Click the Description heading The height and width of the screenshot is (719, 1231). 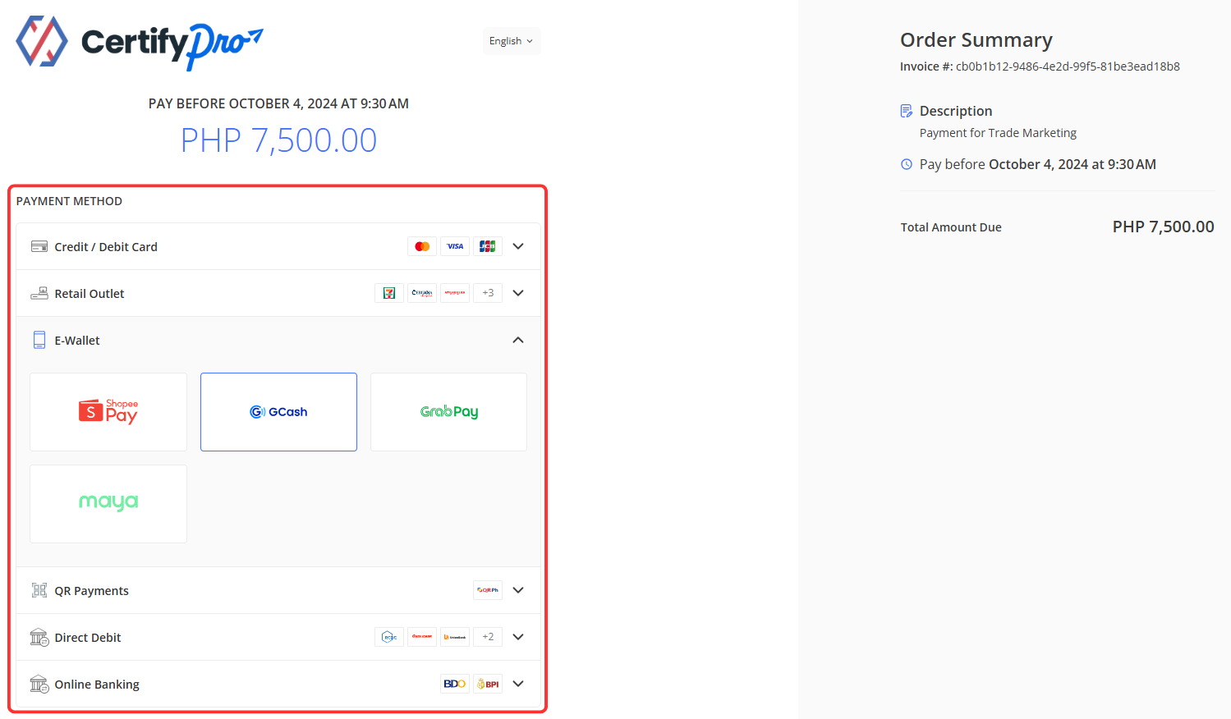click(x=956, y=111)
